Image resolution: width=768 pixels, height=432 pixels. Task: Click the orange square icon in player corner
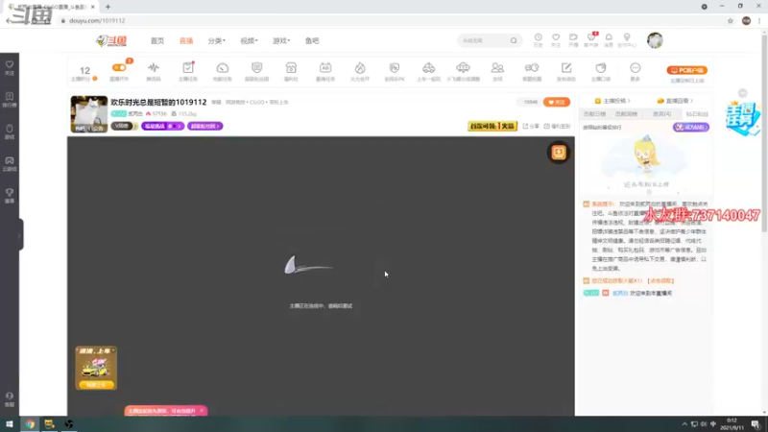[559, 153]
